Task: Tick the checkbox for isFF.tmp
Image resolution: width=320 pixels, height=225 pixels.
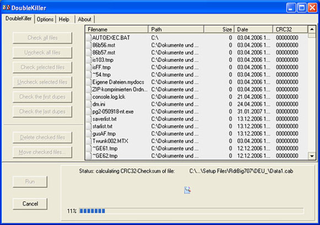Action: 89,67
